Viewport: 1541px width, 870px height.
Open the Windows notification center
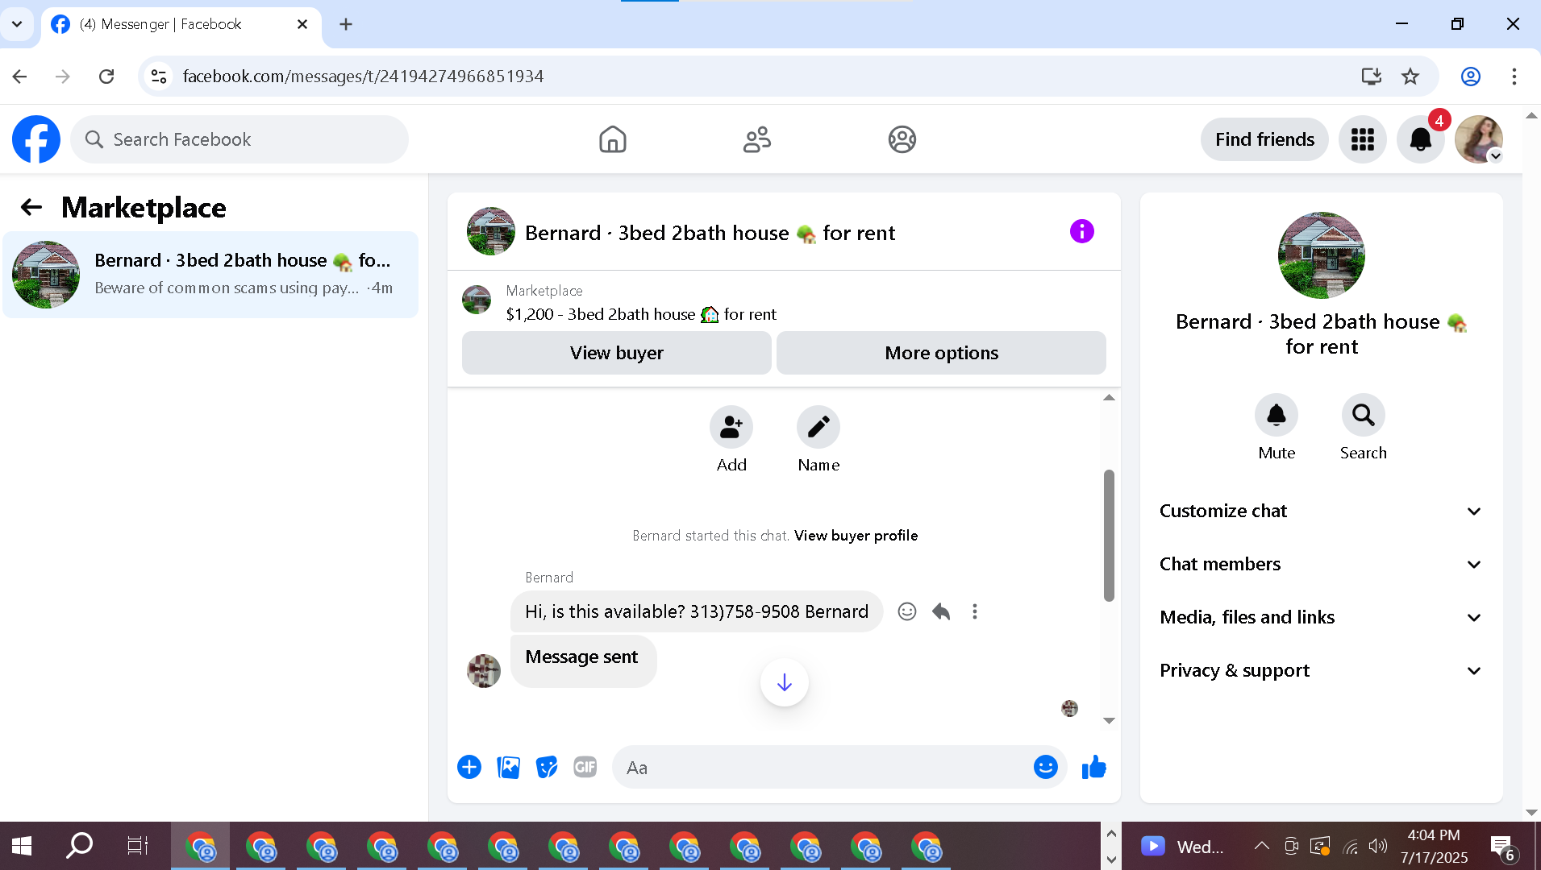(1503, 847)
